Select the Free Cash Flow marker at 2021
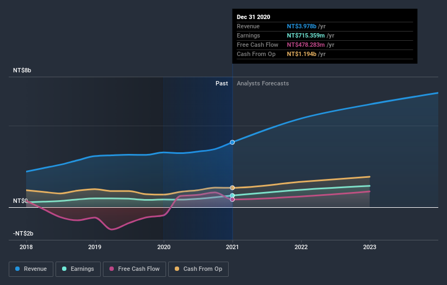Image resolution: width=447 pixels, height=285 pixels. [x=232, y=200]
